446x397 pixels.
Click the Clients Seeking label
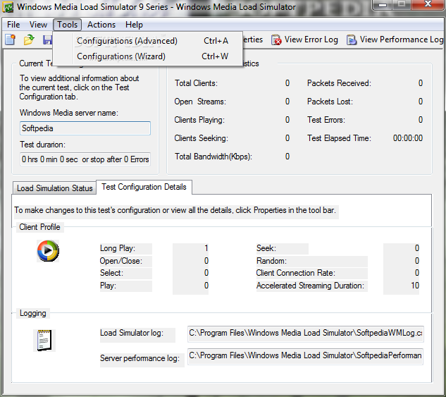pos(201,138)
